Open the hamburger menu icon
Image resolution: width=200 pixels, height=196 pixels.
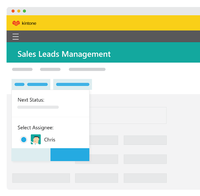(x=16, y=37)
